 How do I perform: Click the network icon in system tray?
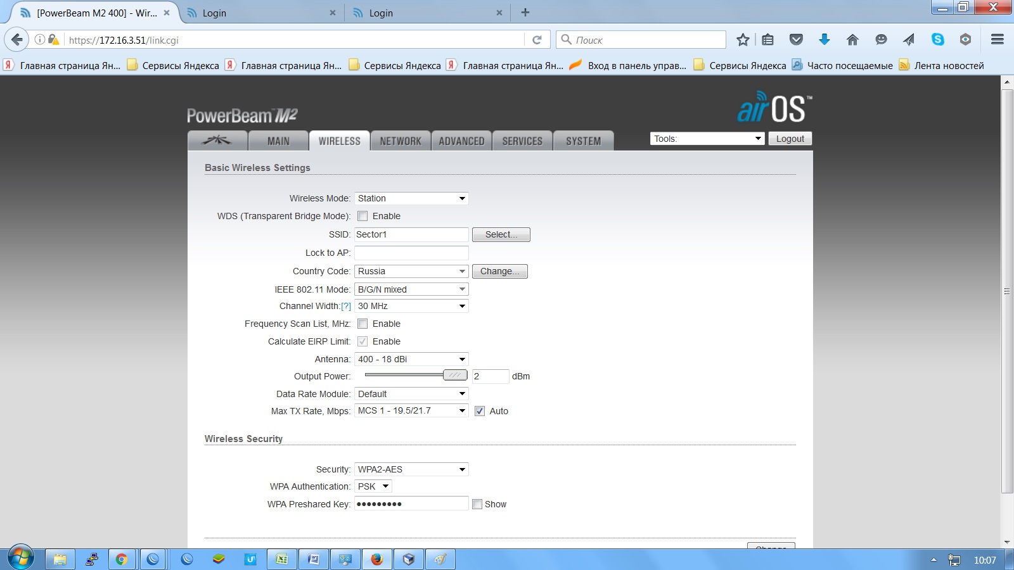click(954, 560)
